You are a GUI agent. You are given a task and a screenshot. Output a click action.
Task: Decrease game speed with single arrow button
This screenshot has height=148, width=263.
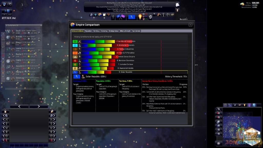pyautogui.click(x=4, y=15)
